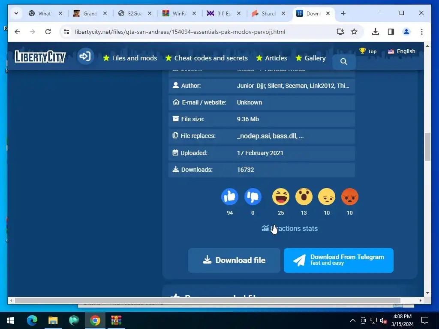This screenshot has height=329, width=439.
Task: Open Chrome three-dot menu
Action: (x=422, y=32)
